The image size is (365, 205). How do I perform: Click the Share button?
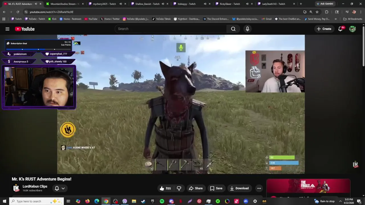point(196,188)
